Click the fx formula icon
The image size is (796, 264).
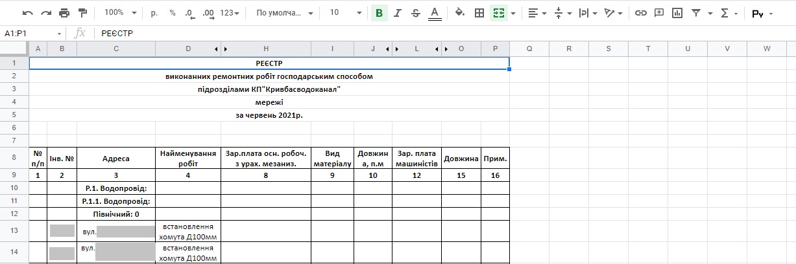(80, 33)
